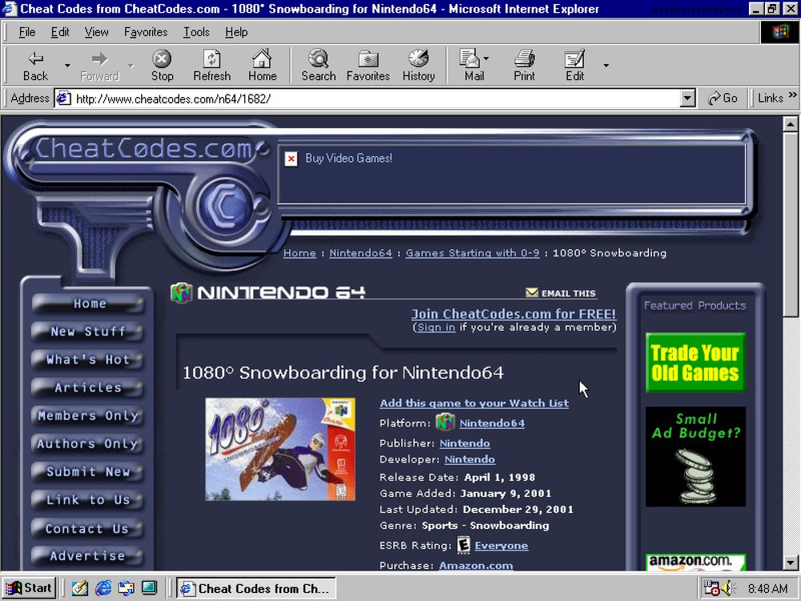Open the Edit dropdown arrow

point(606,66)
